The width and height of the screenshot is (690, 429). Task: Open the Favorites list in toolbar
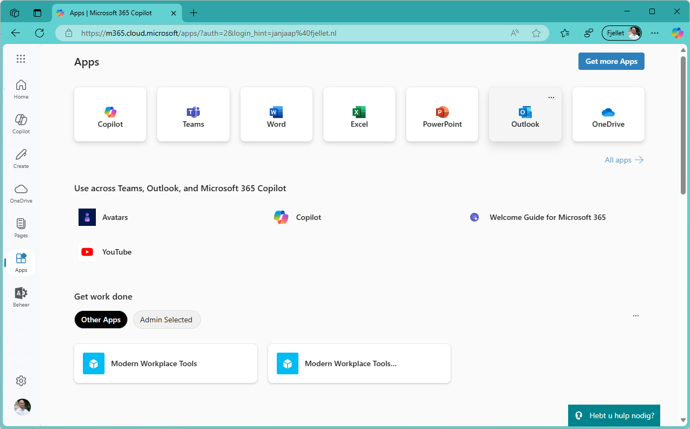[565, 33]
